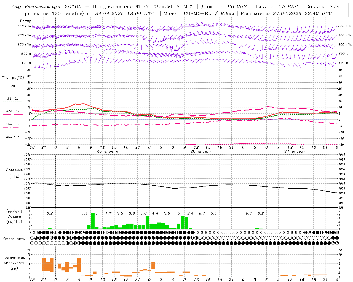The height and width of the screenshot is (282, 353).
Task: Click the 25 апреля date label
Action: [107, 151]
